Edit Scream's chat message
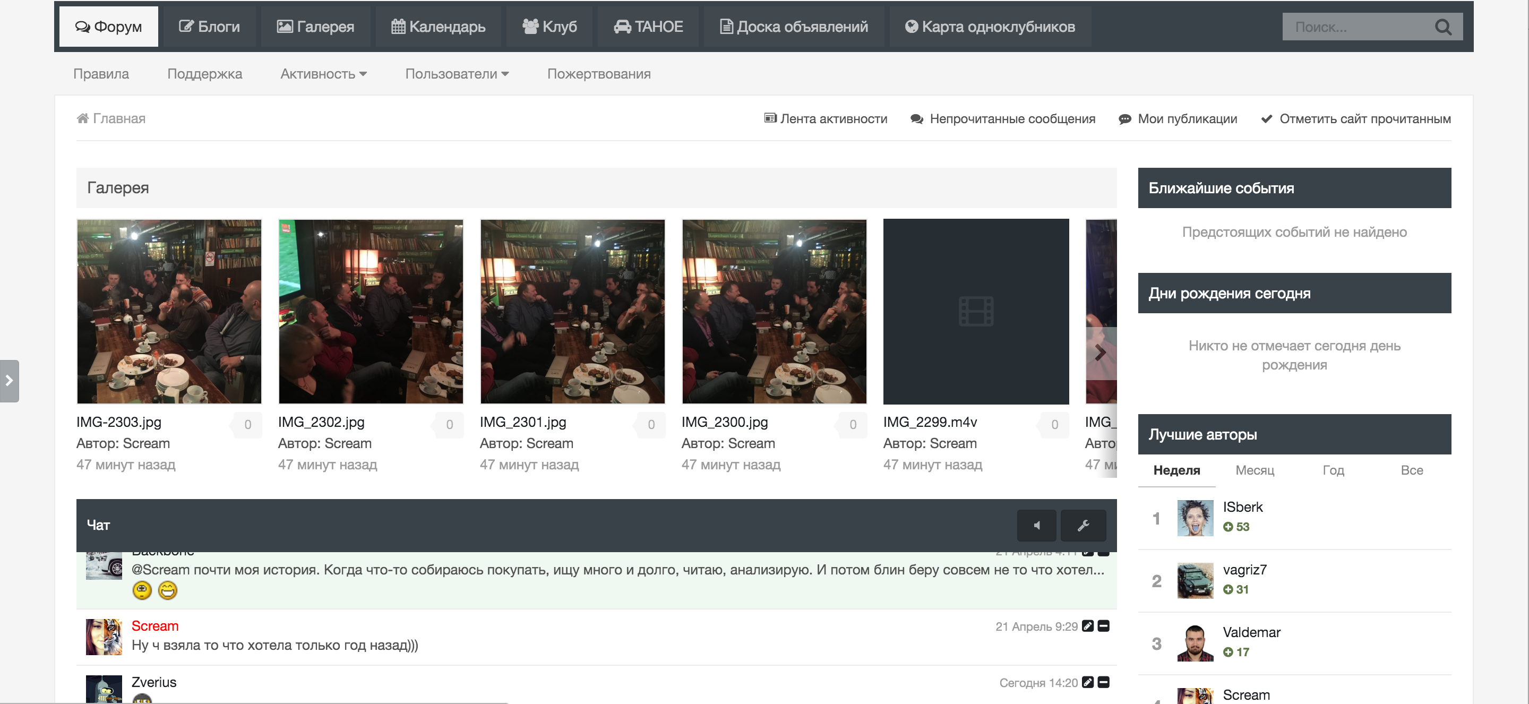This screenshot has height=704, width=1529. click(x=1087, y=626)
